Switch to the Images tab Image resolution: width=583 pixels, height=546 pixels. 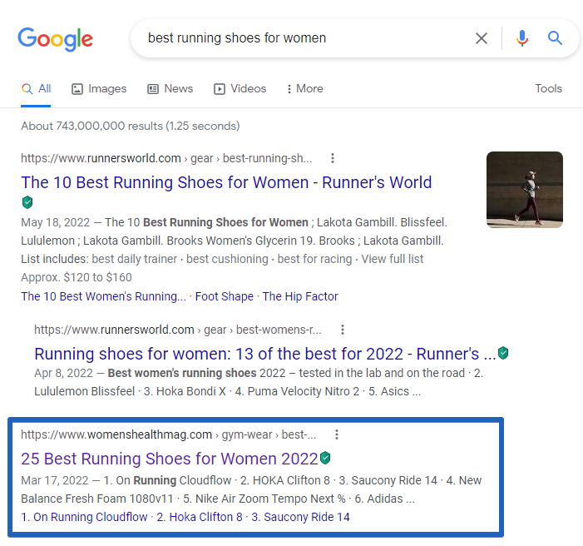(99, 88)
